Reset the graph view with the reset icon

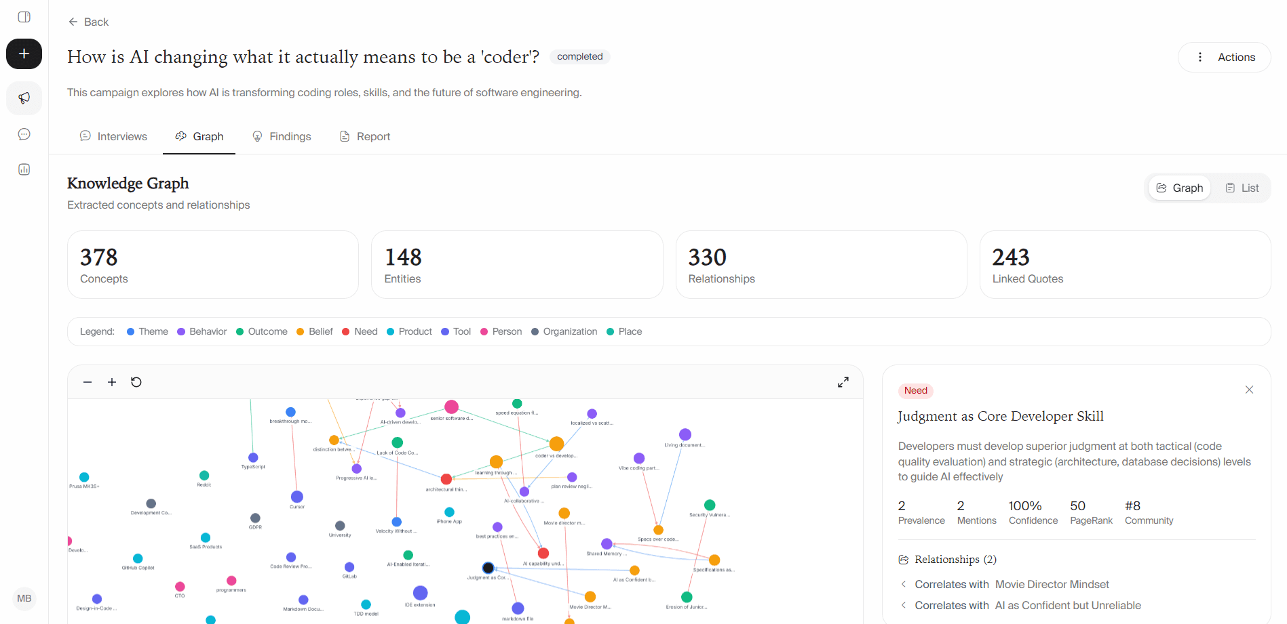coord(136,381)
